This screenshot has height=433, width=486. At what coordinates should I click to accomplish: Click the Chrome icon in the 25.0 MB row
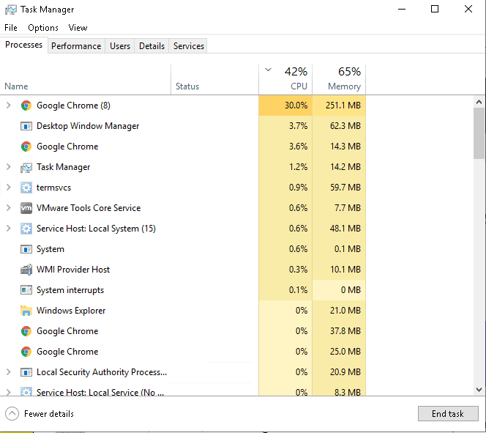[x=26, y=352]
